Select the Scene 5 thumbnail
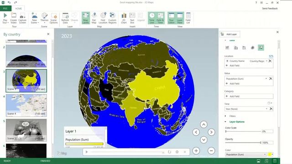 pyautogui.click(x=26, y=130)
